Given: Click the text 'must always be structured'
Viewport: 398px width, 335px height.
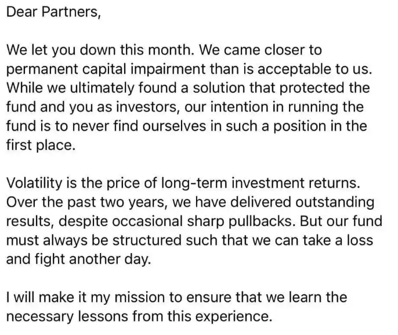Looking at the screenshot, I should click(94, 240).
